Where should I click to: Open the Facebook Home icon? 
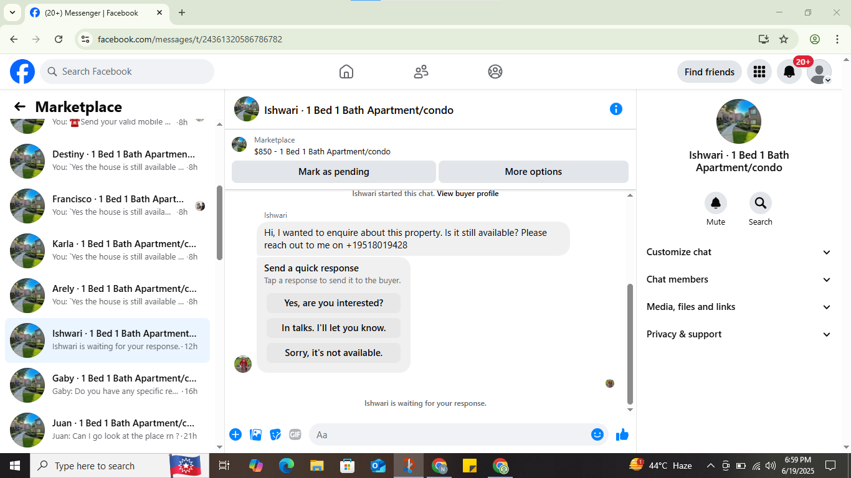coord(346,72)
